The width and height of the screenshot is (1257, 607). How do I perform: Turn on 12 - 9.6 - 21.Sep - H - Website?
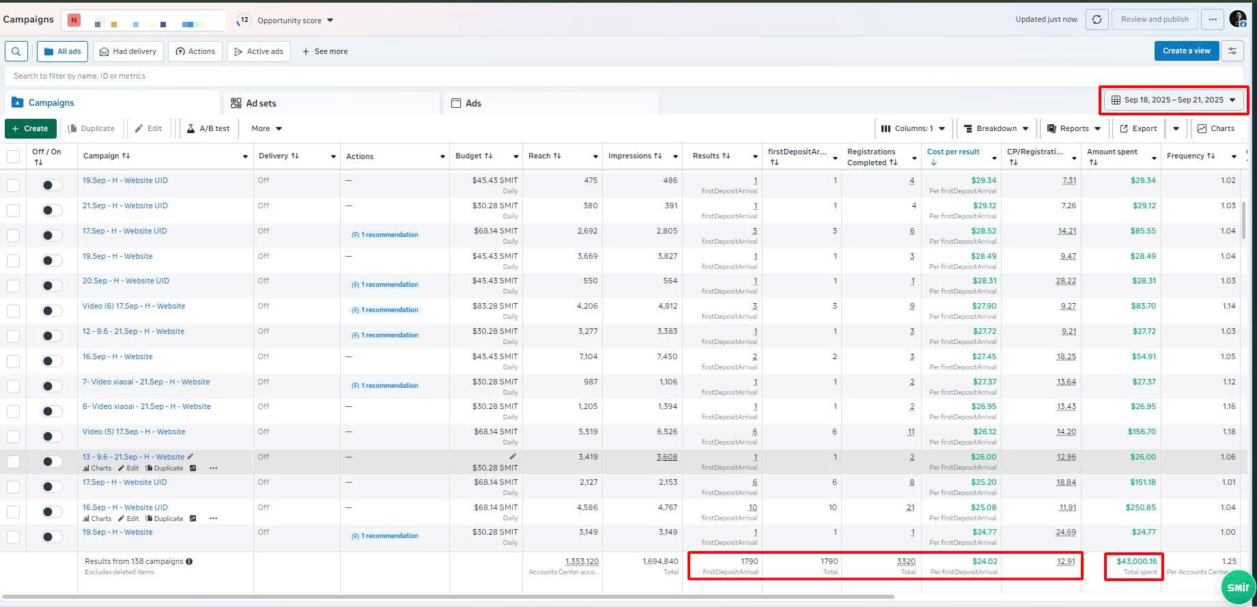point(51,336)
